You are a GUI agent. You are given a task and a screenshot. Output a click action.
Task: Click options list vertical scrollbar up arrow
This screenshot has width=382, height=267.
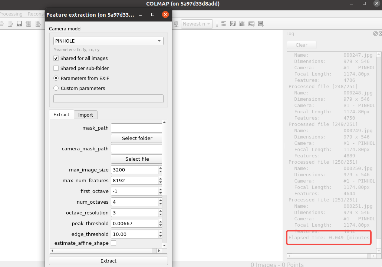[x=164, y=122]
